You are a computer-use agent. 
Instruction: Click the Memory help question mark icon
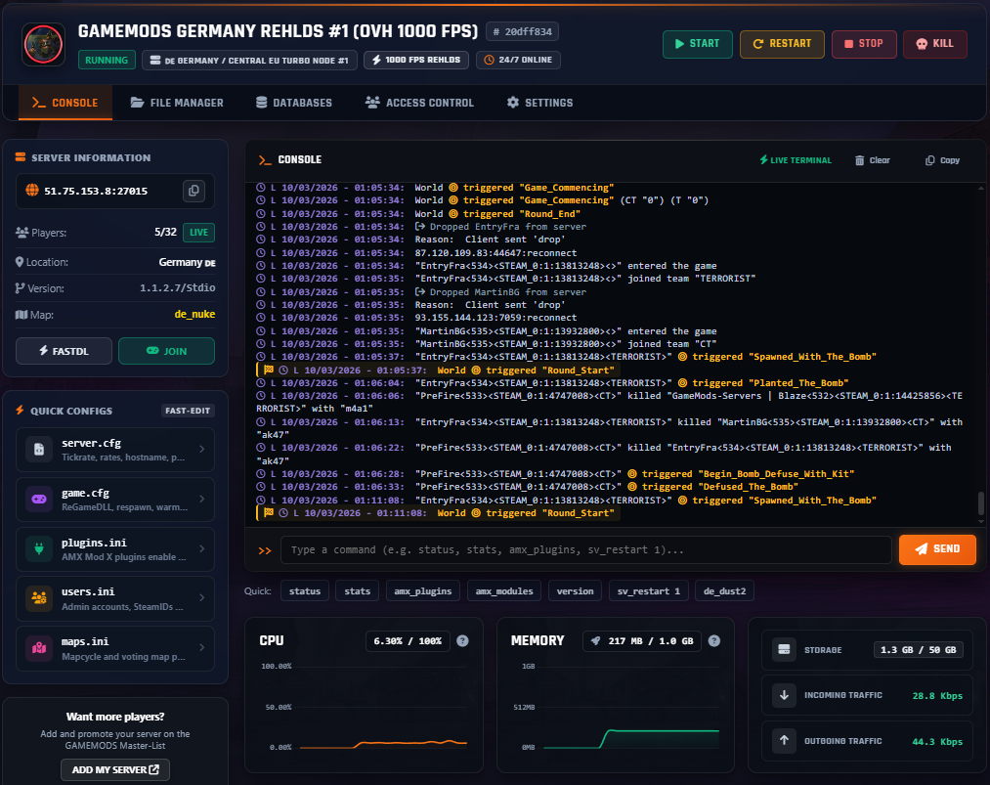(714, 641)
